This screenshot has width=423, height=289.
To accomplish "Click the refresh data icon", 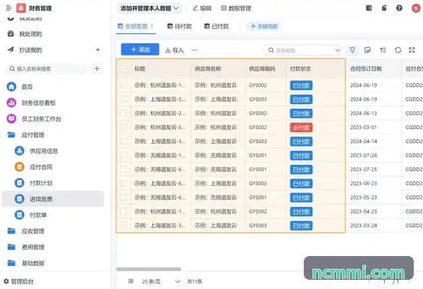I will (398, 50).
